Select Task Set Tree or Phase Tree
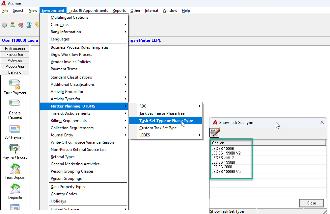The width and height of the screenshot is (330, 214). tap(165, 113)
